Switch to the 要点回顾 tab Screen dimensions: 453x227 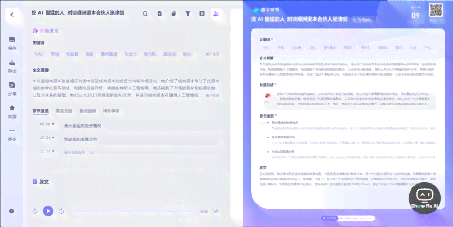pos(88,111)
